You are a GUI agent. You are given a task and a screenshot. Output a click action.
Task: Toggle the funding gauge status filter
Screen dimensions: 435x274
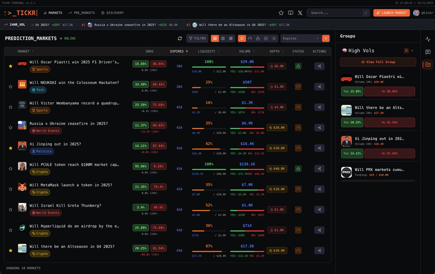[250, 38]
